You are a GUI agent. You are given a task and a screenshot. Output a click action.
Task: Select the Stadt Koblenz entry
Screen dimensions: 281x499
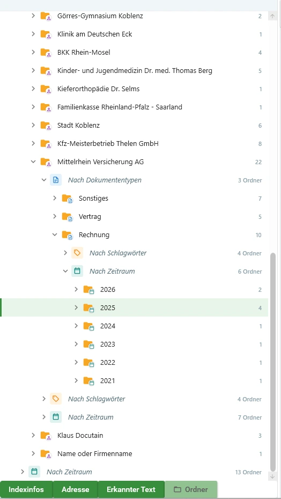tap(134, 126)
